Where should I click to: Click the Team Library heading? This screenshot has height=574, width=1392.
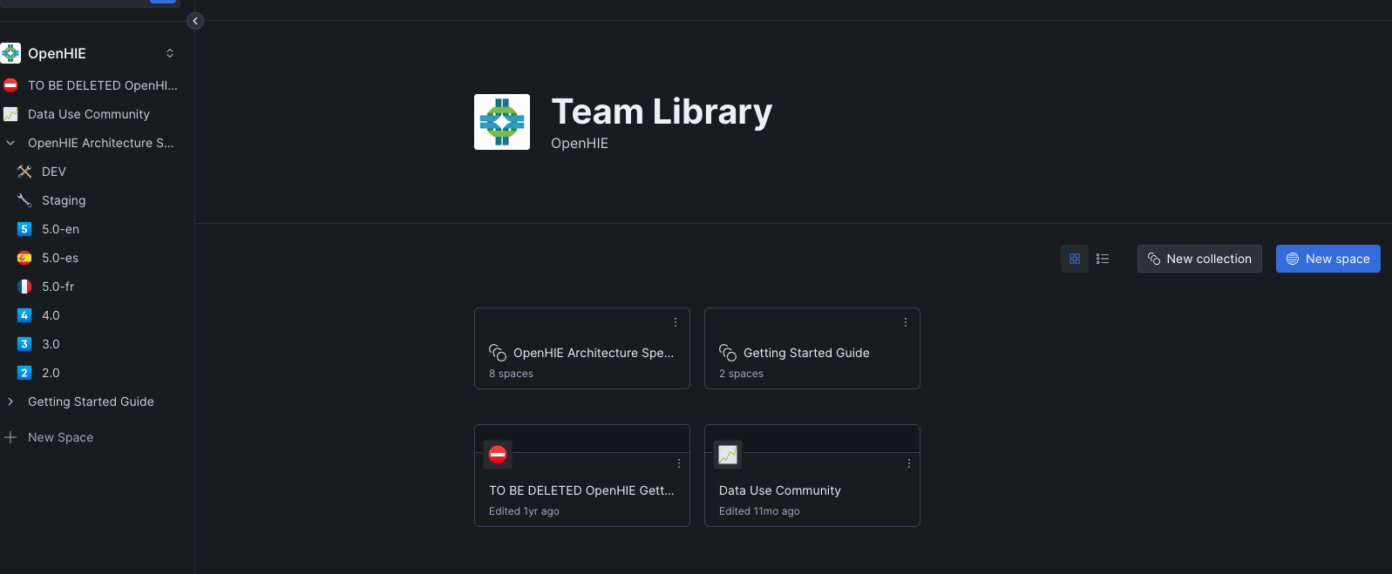(662, 111)
